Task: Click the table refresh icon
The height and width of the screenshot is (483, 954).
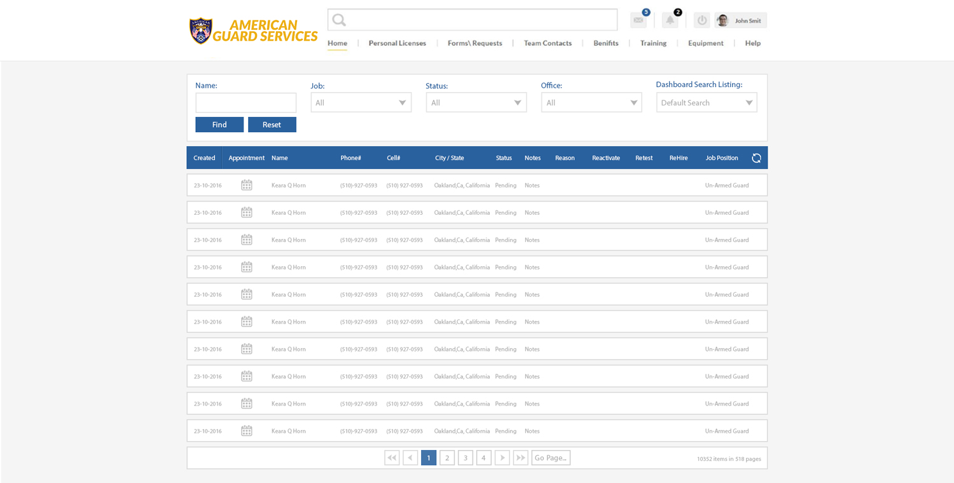Action: pyautogui.click(x=756, y=158)
